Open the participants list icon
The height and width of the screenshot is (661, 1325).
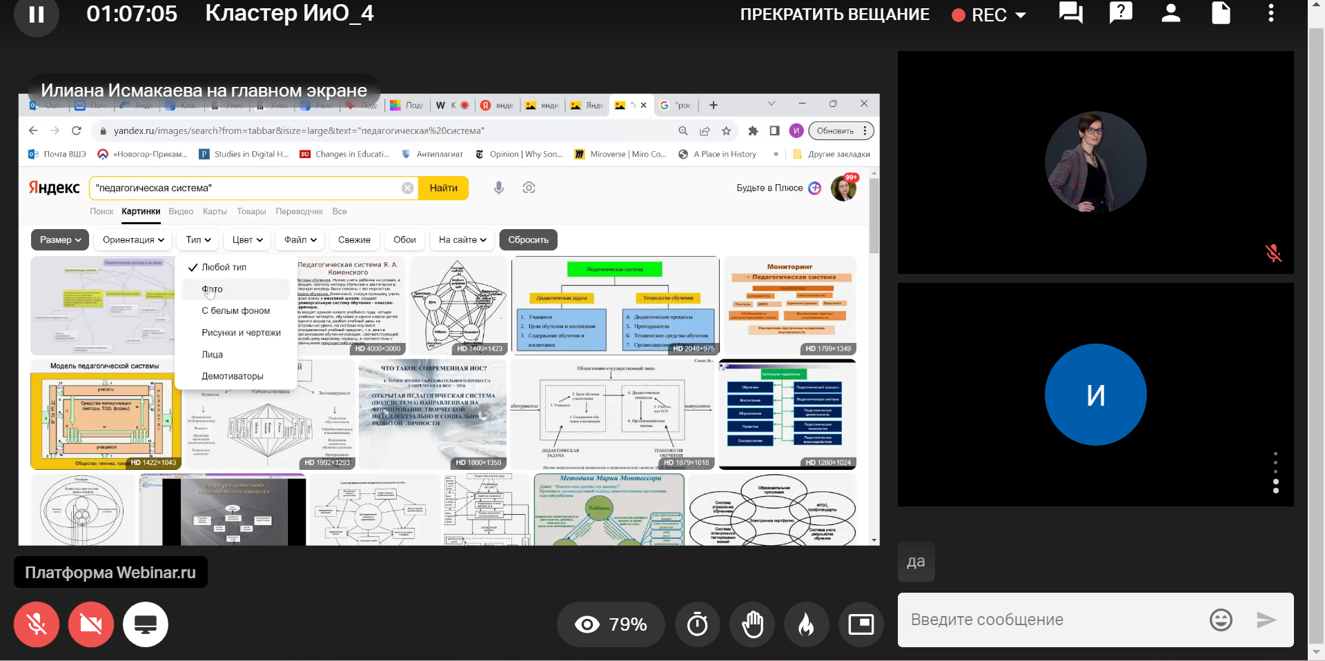[1170, 13]
